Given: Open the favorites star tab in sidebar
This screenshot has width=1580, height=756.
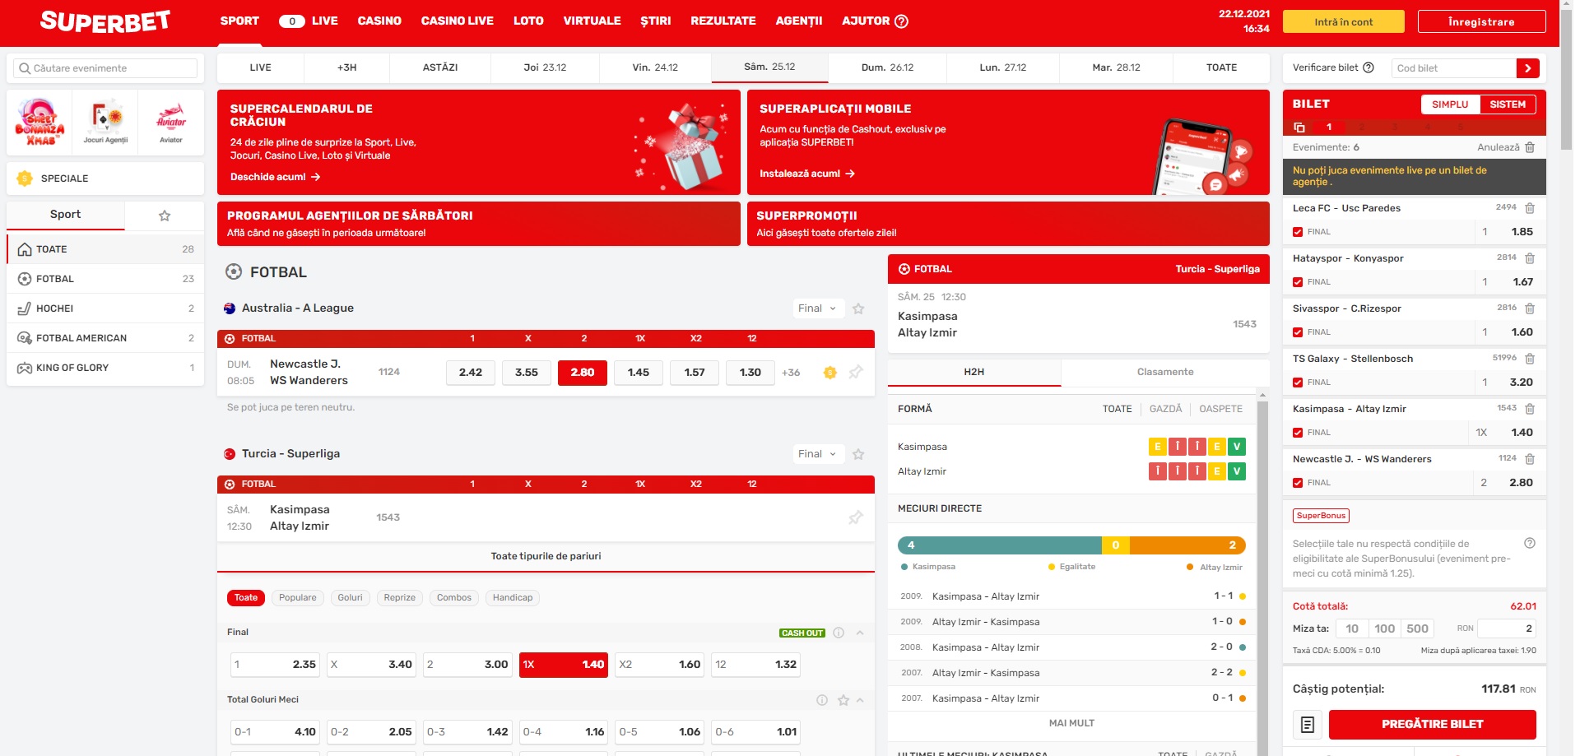Looking at the screenshot, I should coord(165,216).
